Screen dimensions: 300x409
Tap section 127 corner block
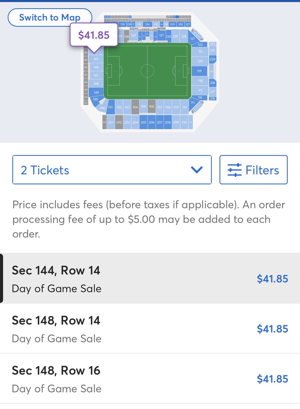click(192, 39)
